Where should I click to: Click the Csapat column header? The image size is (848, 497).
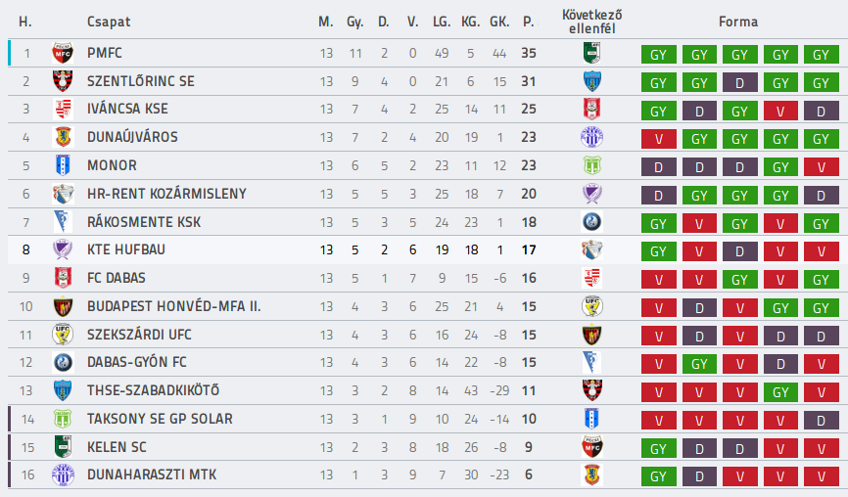pos(109,23)
